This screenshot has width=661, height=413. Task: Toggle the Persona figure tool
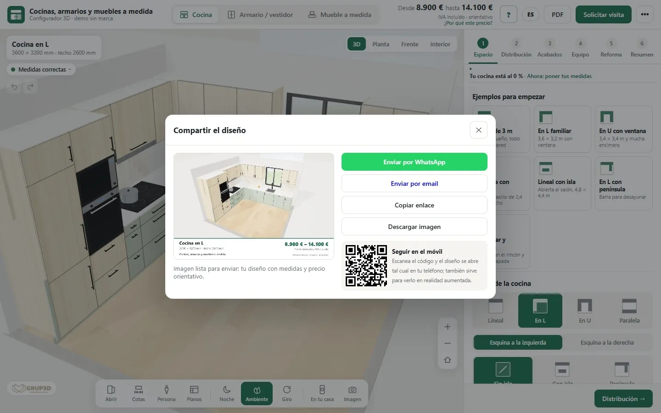(166, 394)
